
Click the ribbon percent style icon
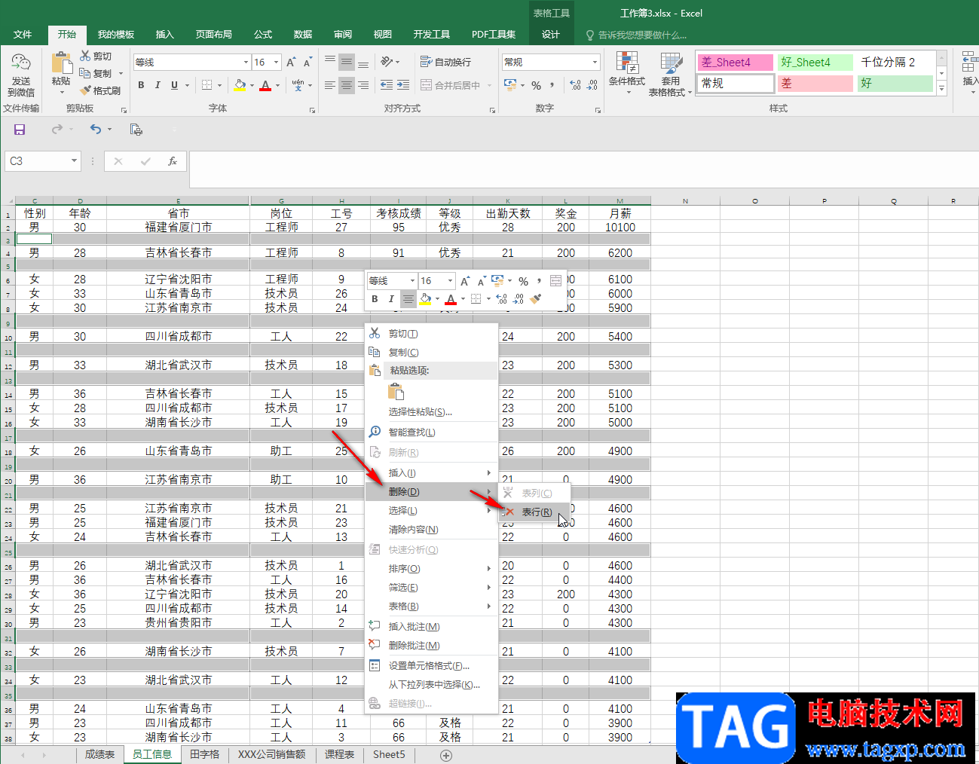pyautogui.click(x=536, y=85)
